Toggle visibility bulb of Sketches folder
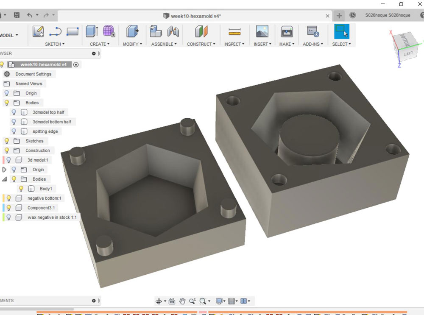The image size is (424, 315). (7, 141)
